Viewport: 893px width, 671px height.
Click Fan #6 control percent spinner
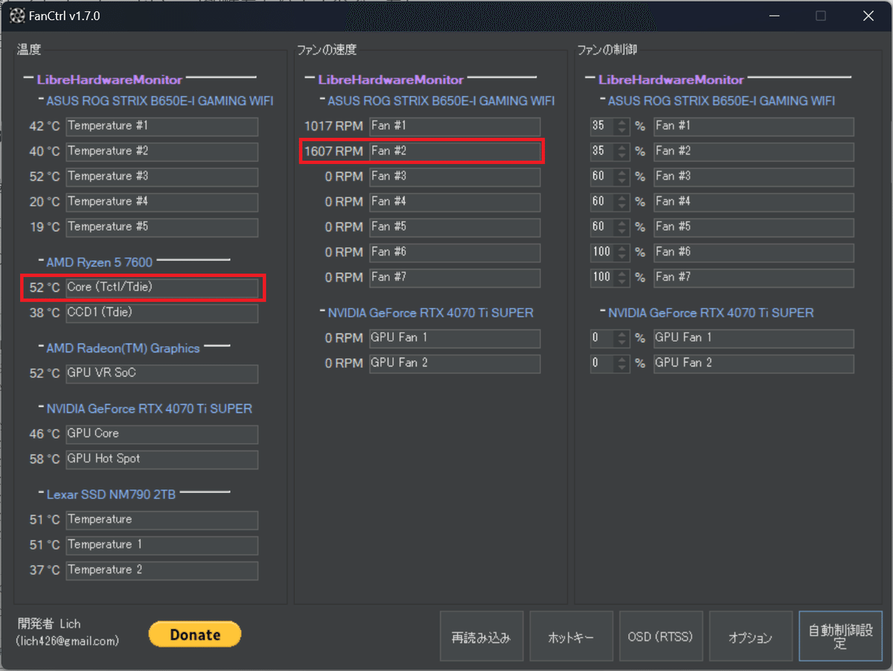[x=610, y=253]
